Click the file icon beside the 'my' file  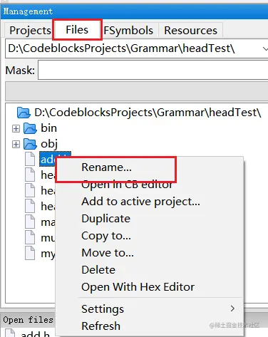[x=30, y=253]
